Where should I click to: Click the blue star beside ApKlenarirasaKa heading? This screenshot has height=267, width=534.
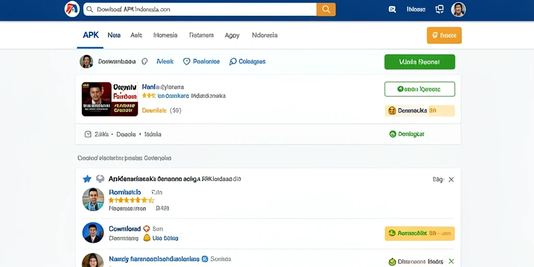(x=87, y=179)
